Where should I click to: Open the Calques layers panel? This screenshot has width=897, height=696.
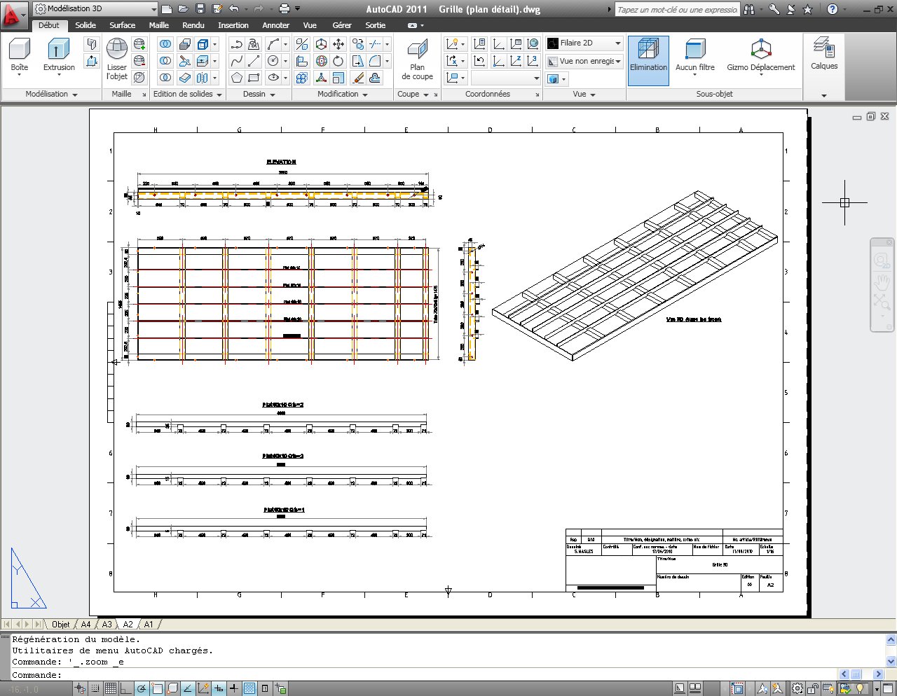(823, 49)
